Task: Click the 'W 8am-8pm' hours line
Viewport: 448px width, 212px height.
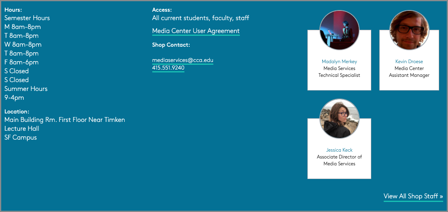Action: [23, 45]
